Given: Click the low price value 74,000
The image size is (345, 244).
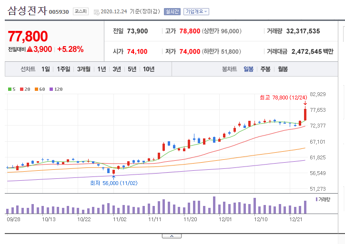Looking at the screenshot, I should (x=190, y=52).
